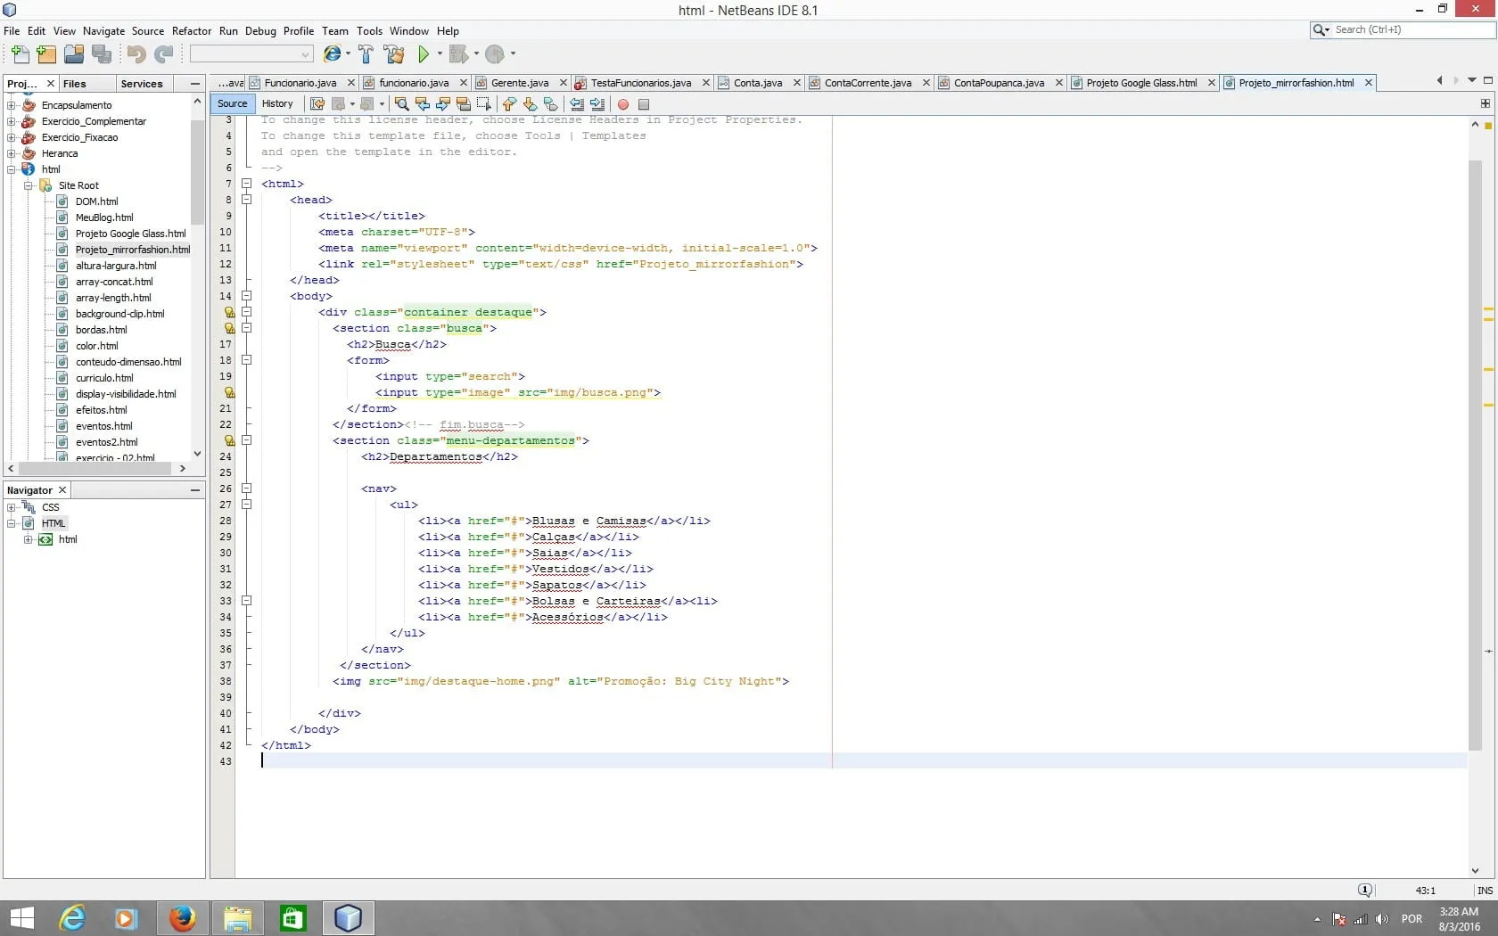The image size is (1498, 936).
Task: Open the Services panel tab
Action: (x=142, y=84)
